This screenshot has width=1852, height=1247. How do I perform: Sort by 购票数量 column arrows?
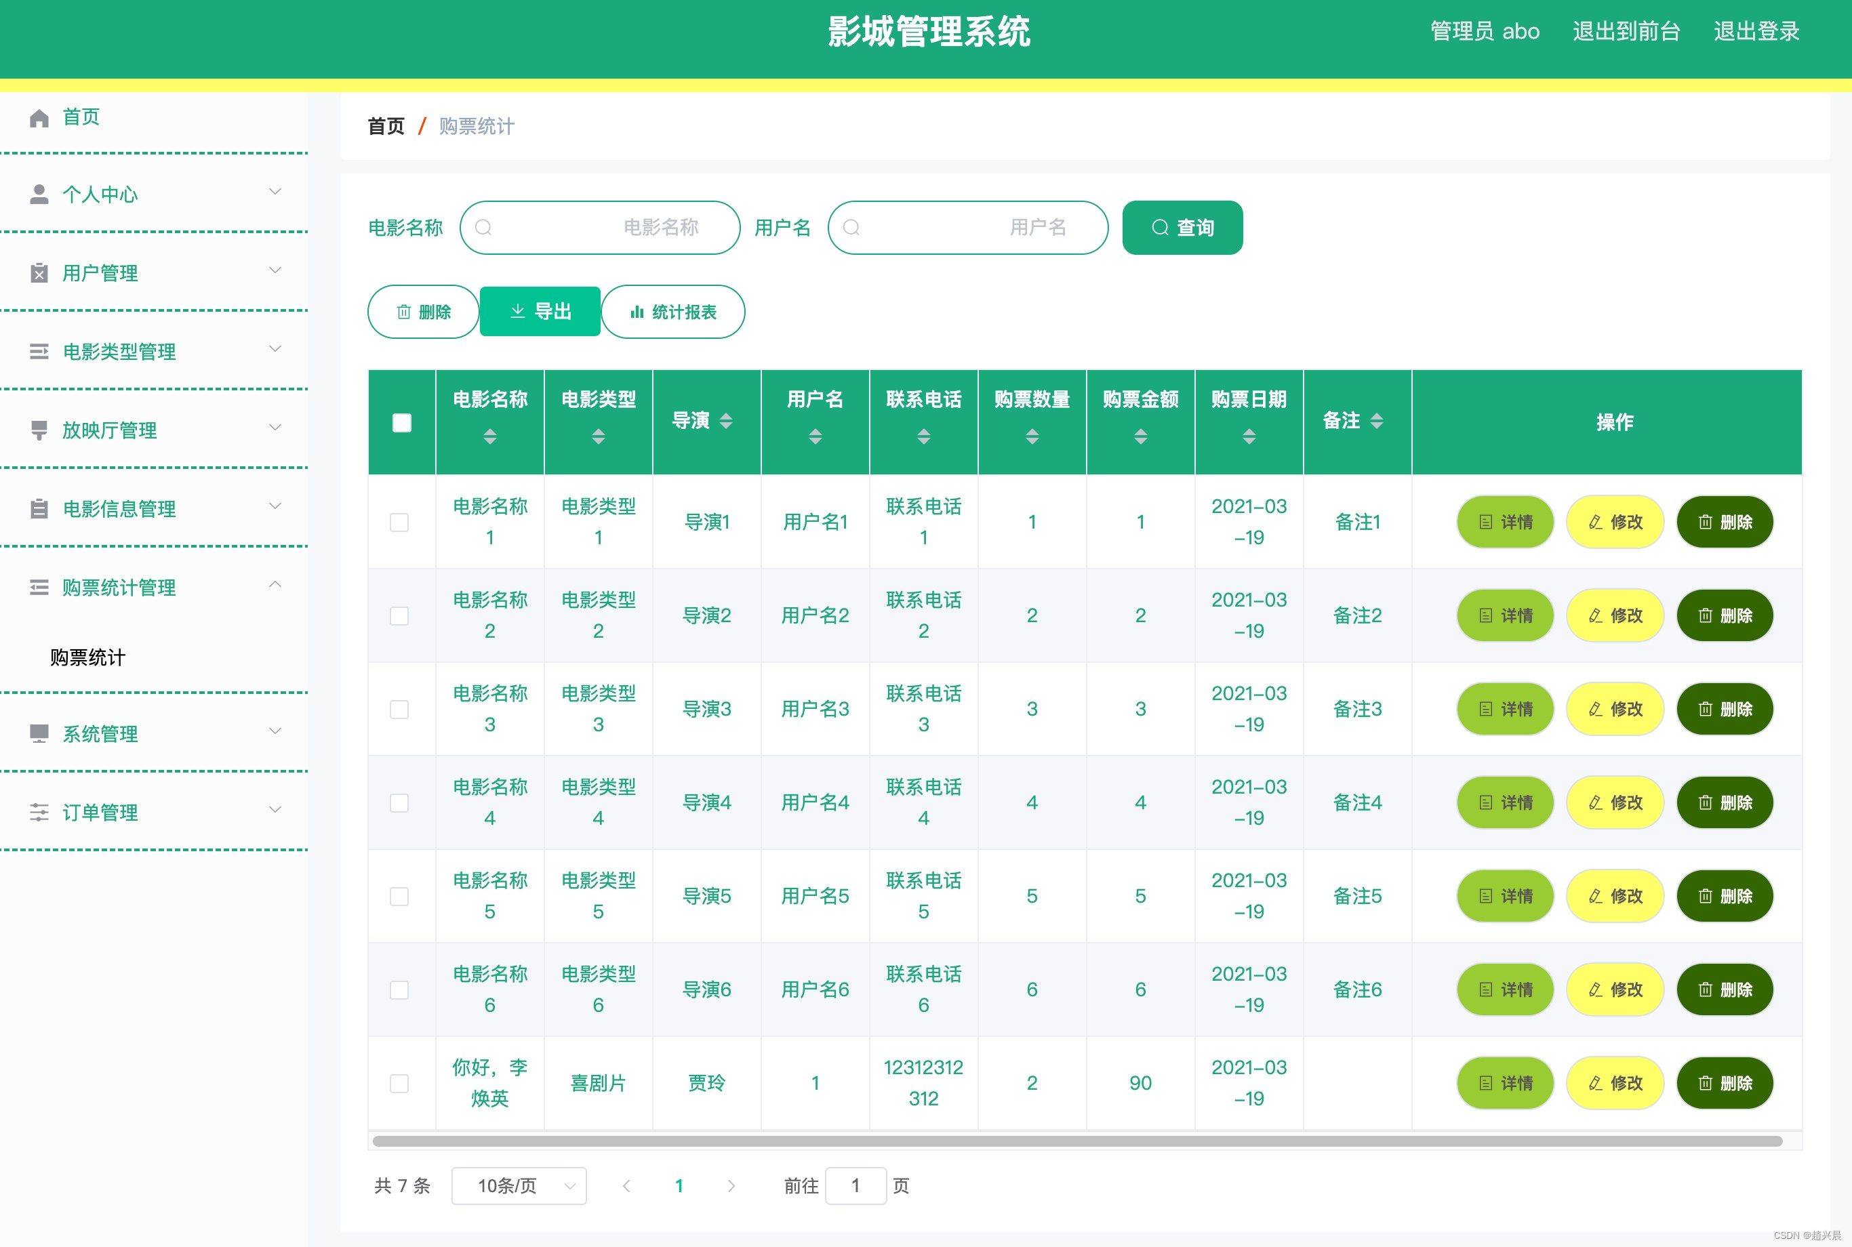coord(1032,436)
